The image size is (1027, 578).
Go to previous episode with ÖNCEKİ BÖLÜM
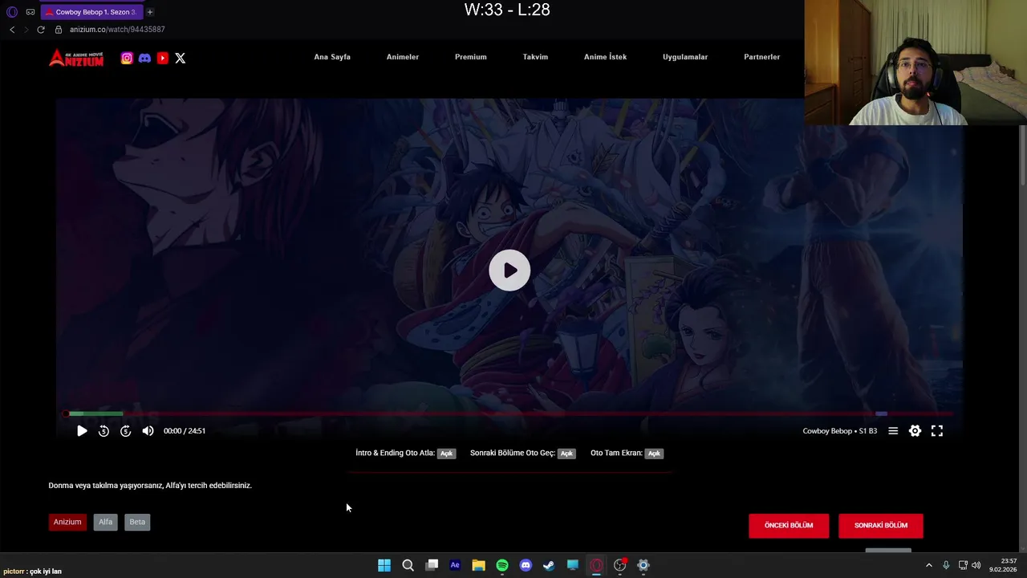click(x=789, y=526)
